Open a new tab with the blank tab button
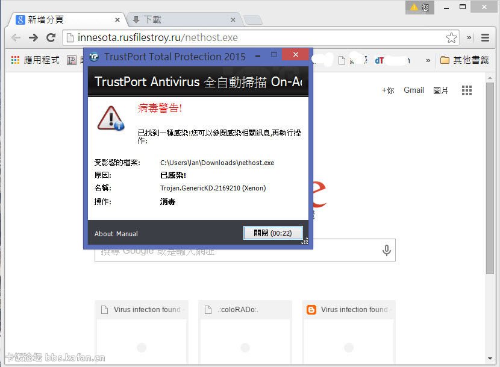This screenshot has height=367, width=500. [x=253, y=20]
